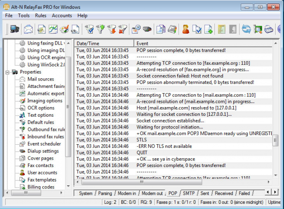This screenshot has height=209, width=284.
Task: Select Automatic export tree item
Action: [x=46, y=94]
